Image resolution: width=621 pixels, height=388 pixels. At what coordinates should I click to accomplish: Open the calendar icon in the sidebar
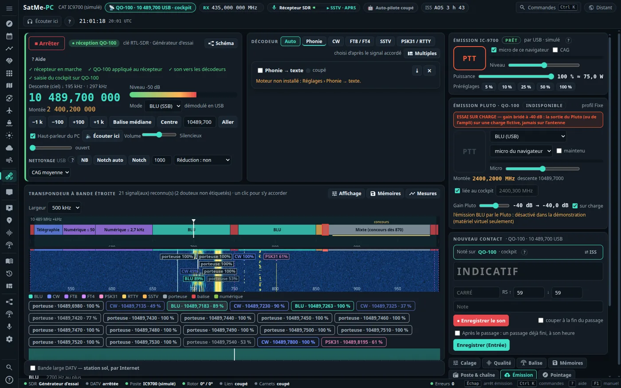(x=9, y=36)
